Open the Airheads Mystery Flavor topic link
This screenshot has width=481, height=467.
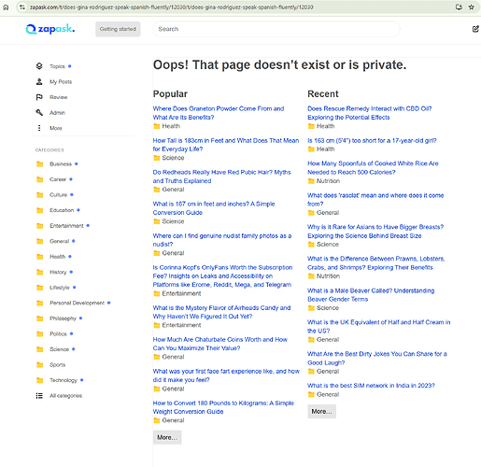[x=221, y=312]
